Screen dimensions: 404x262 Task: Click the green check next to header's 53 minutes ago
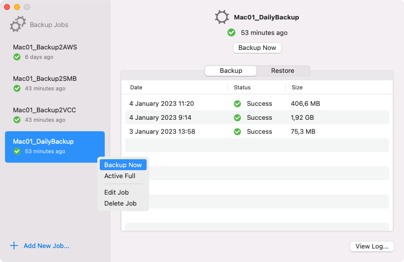(231, 32)
